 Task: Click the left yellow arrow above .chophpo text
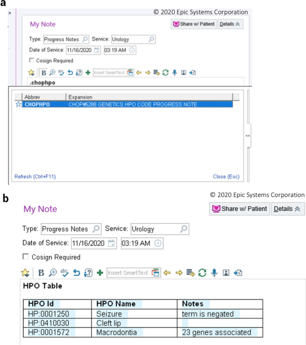point(139,72)
